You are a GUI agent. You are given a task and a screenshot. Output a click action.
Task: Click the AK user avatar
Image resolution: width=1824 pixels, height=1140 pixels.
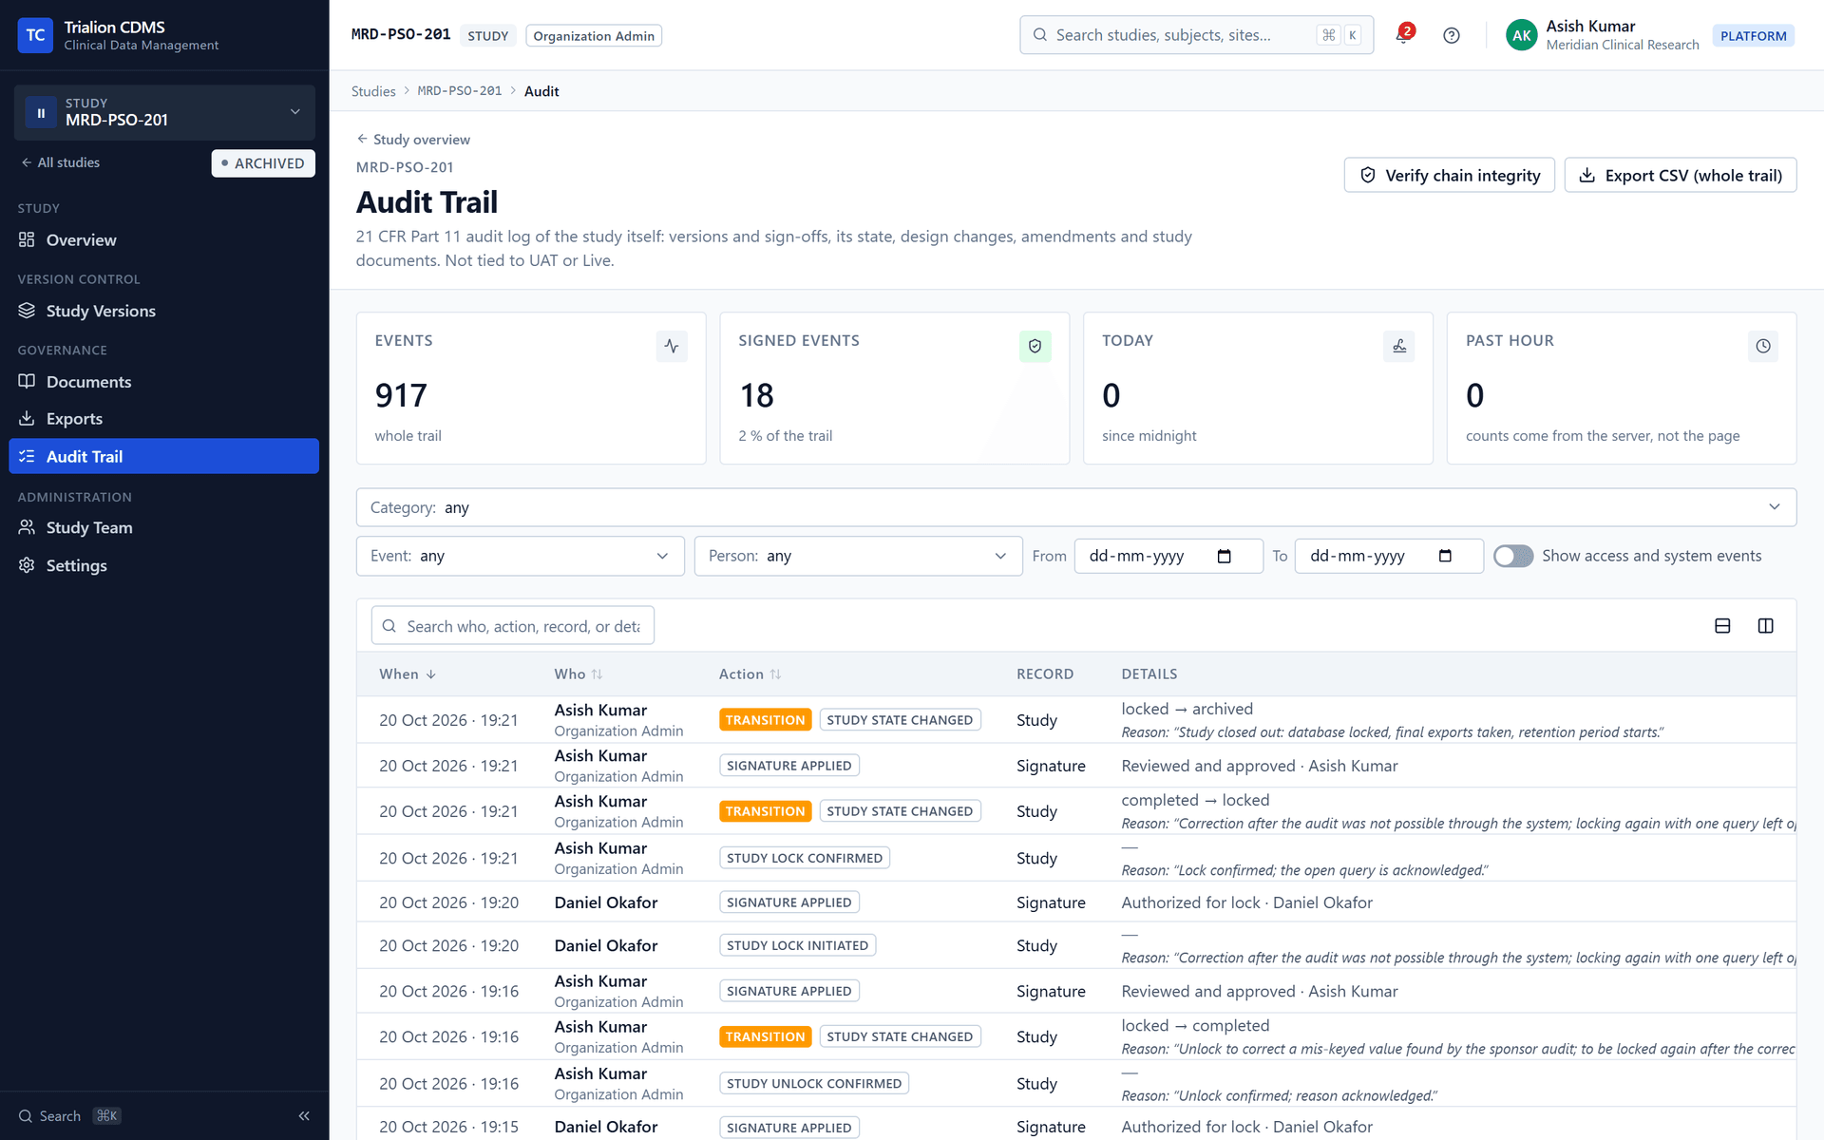(x=1521, y=35)
